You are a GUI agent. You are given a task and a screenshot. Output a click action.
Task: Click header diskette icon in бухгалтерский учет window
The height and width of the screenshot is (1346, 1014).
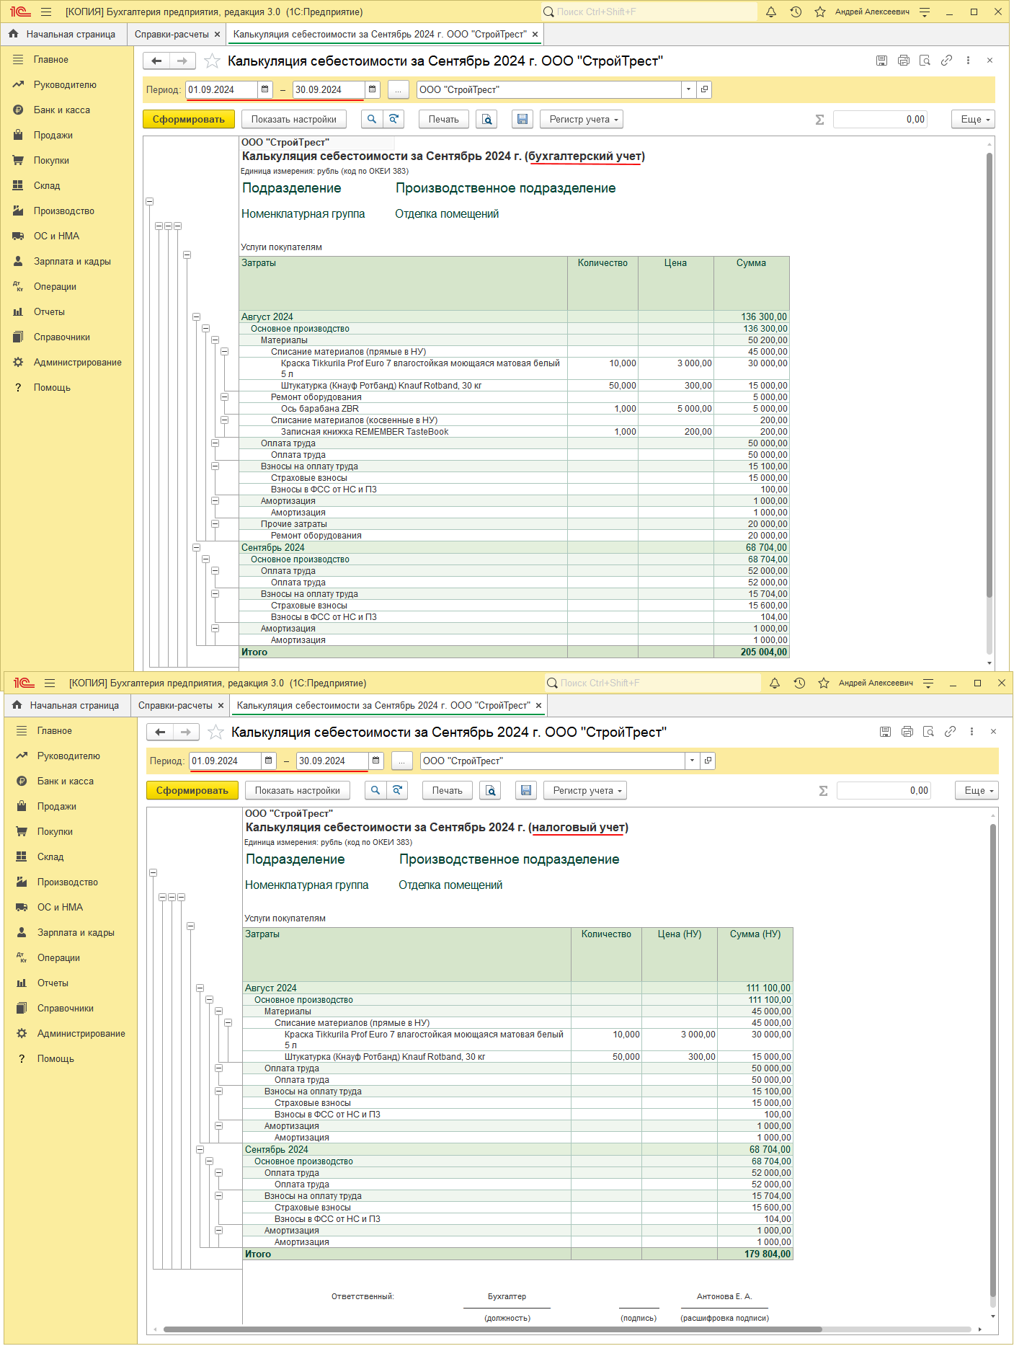tap(881, 61)
